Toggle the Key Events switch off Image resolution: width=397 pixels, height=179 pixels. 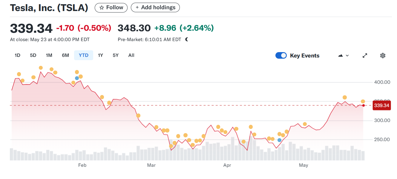281,55
